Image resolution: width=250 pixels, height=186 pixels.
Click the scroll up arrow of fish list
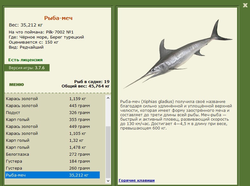108,98
